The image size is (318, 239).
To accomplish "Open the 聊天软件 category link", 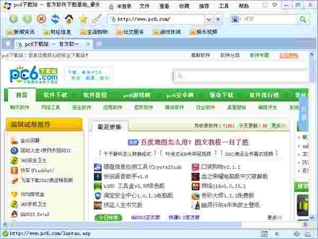I will (20, 107).
